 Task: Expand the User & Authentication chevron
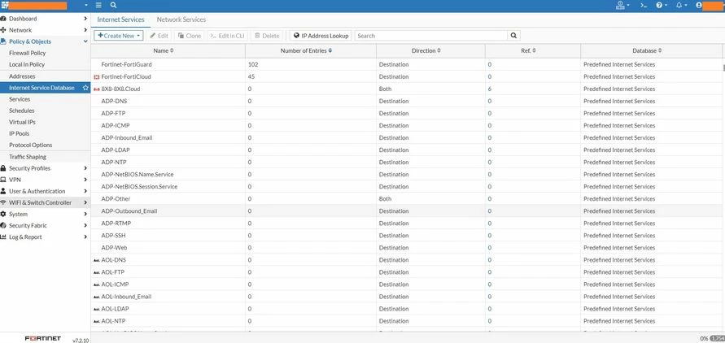pyautogui.click(x=85, y=191)
